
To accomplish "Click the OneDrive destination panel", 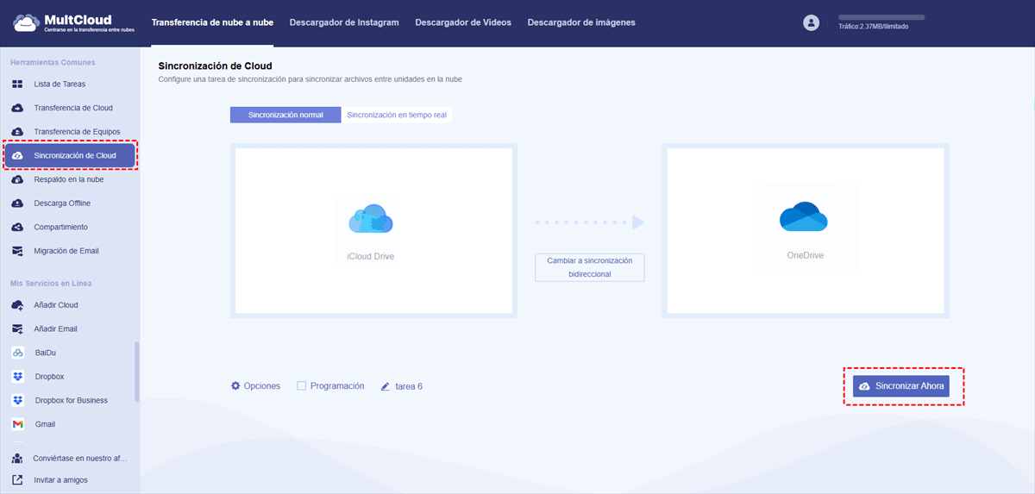I will click(x=806, y=230).
